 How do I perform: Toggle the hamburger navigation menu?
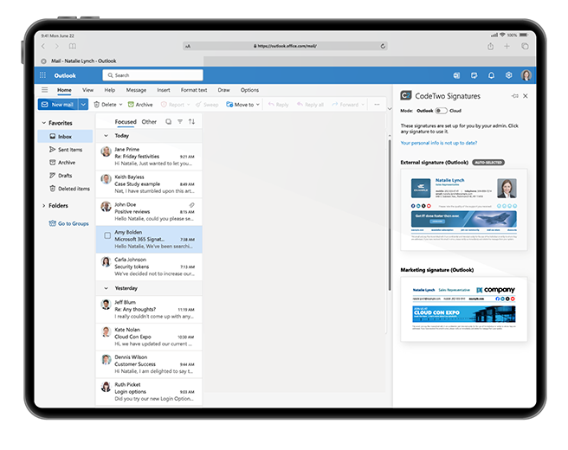44,90
